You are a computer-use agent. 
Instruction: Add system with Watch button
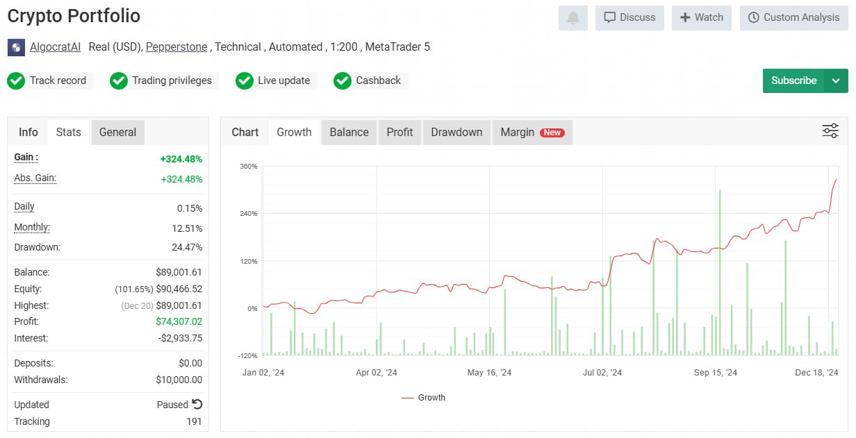(x=701, y=18)
